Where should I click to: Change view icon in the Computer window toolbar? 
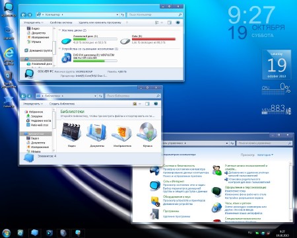coord(157,22)
